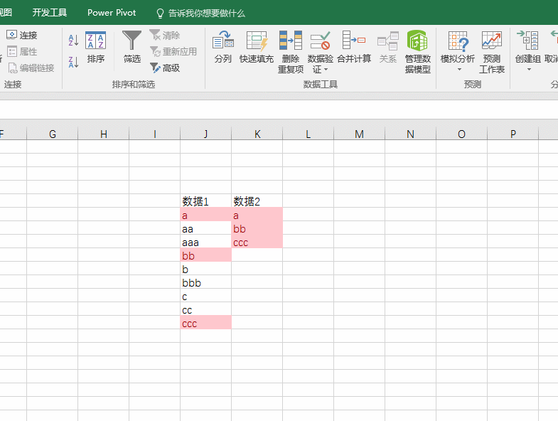Screen dimensions: 558x421
Task: Select highlighted ccc in column J
Action: pos(205,323)
